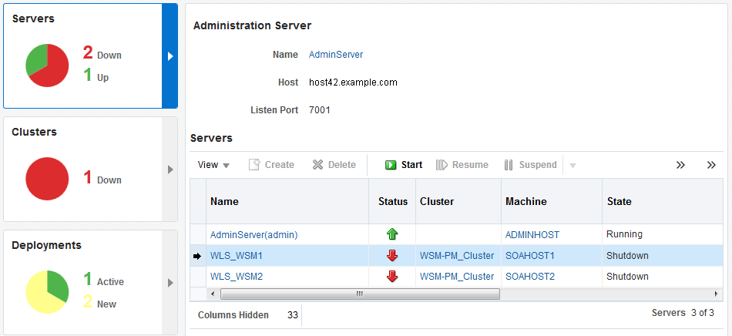The width and height of the screenshot is (732, 336).
Task: Click the Columns Hidden count 33
Action: [x=293, y=315]
